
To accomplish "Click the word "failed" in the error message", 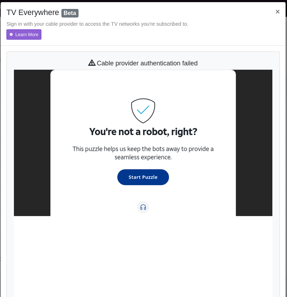I will tap(189, 63).
